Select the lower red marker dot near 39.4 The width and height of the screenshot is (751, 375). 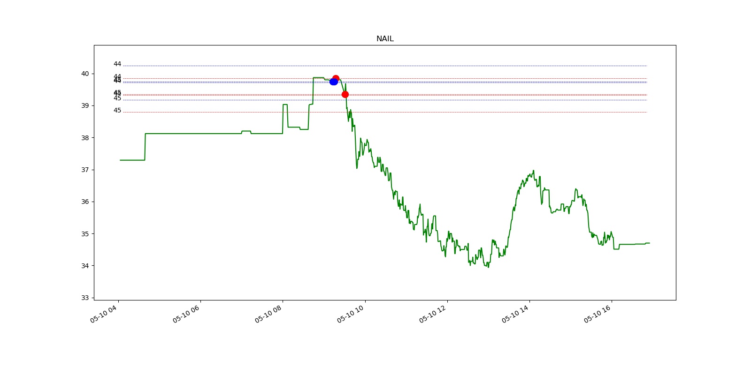coord(345,95)
